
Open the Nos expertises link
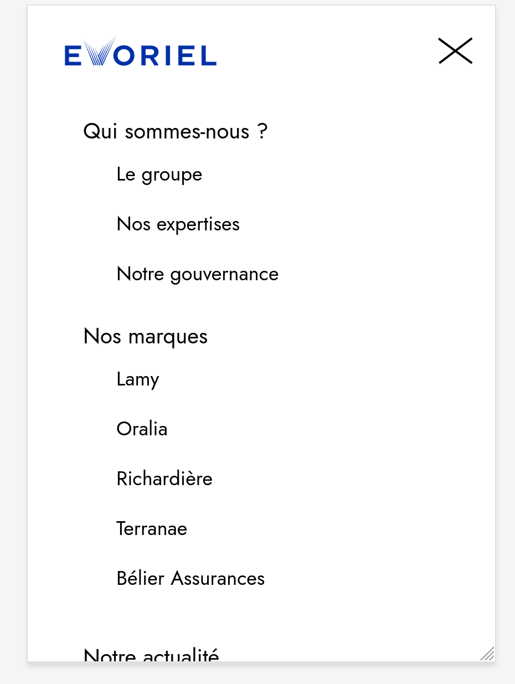pos(178,224)
